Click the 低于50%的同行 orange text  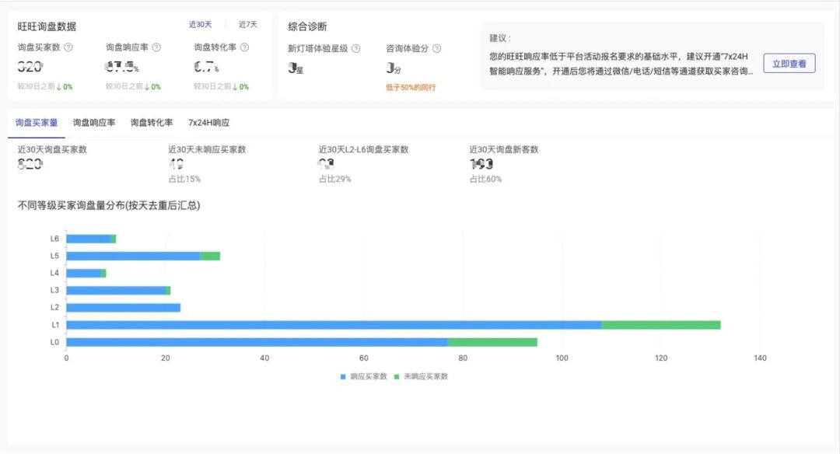pyautogui.click(x=411, y=87)
